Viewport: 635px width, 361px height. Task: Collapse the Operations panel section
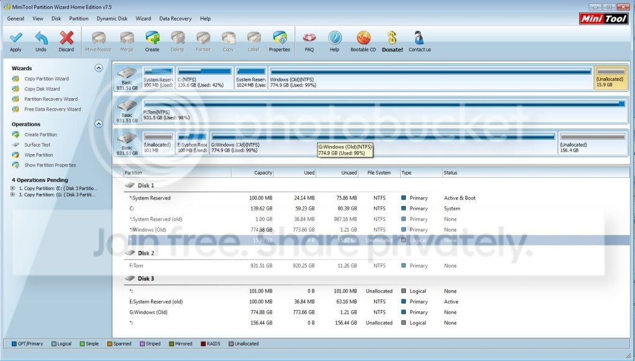tap(98, 124)
